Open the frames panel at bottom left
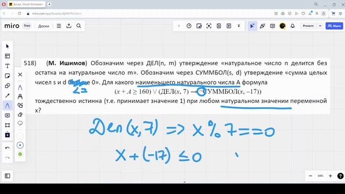The height and width of the screenshot is (194, 345). pos(8,176)
